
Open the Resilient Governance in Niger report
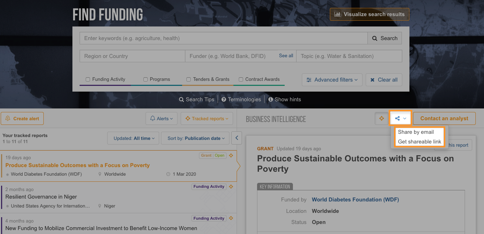pos(41,197)
